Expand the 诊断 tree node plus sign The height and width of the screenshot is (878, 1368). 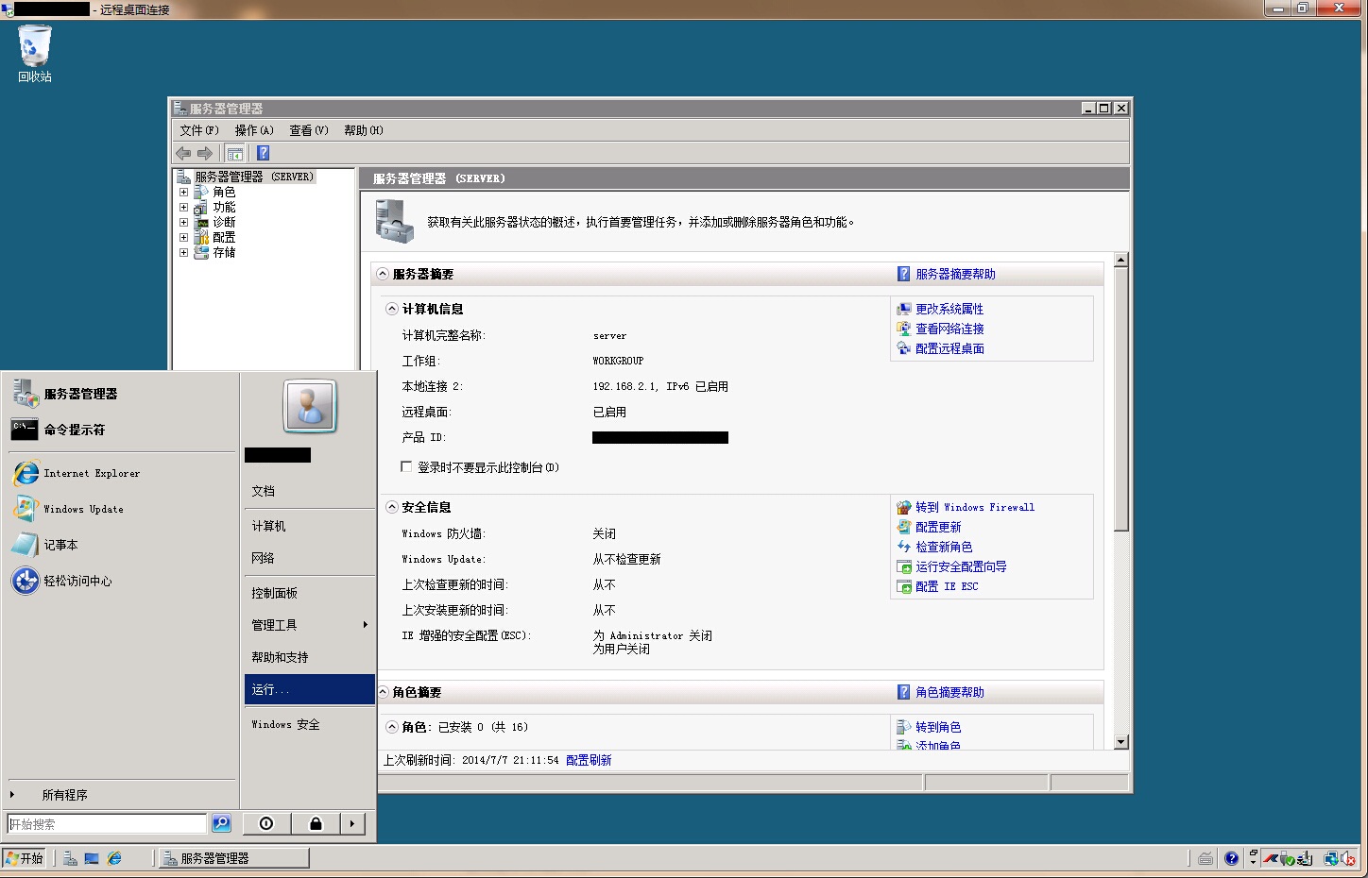tap(183, 222)
